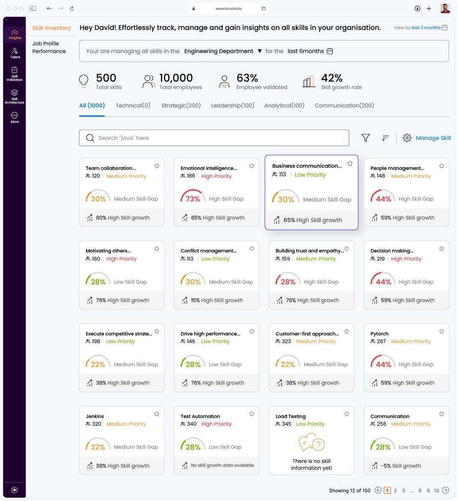This screenshot has height=501, width=458.
Task: Click the sort icon beside the filter
Action: click(385, 138)
